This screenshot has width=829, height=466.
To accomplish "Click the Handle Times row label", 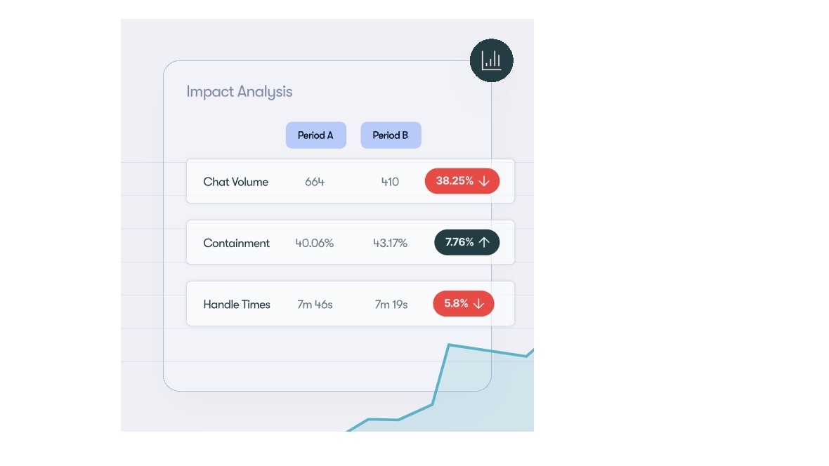I will coord(237,305).
